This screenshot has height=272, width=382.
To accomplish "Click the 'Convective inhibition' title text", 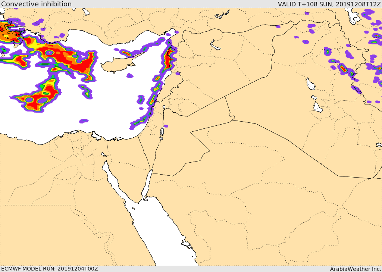I will 36,4.
